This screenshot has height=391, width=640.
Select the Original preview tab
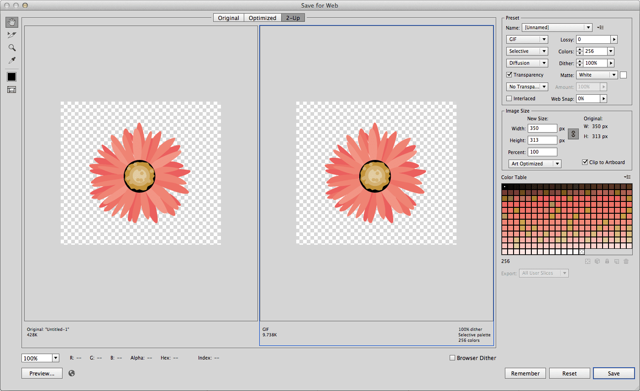228,18
